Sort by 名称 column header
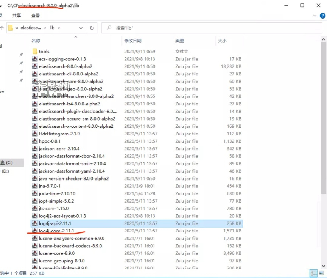 click(36, 41)
